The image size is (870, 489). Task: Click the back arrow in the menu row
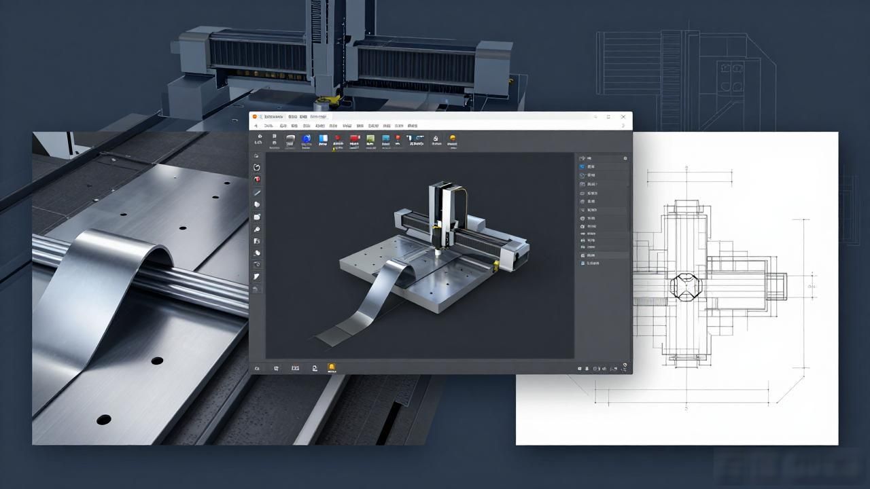click(x=256, y=126)
